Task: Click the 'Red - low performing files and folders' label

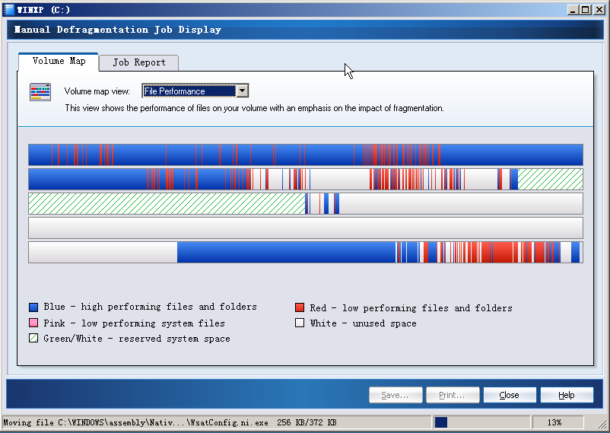Action: (411, 308)
